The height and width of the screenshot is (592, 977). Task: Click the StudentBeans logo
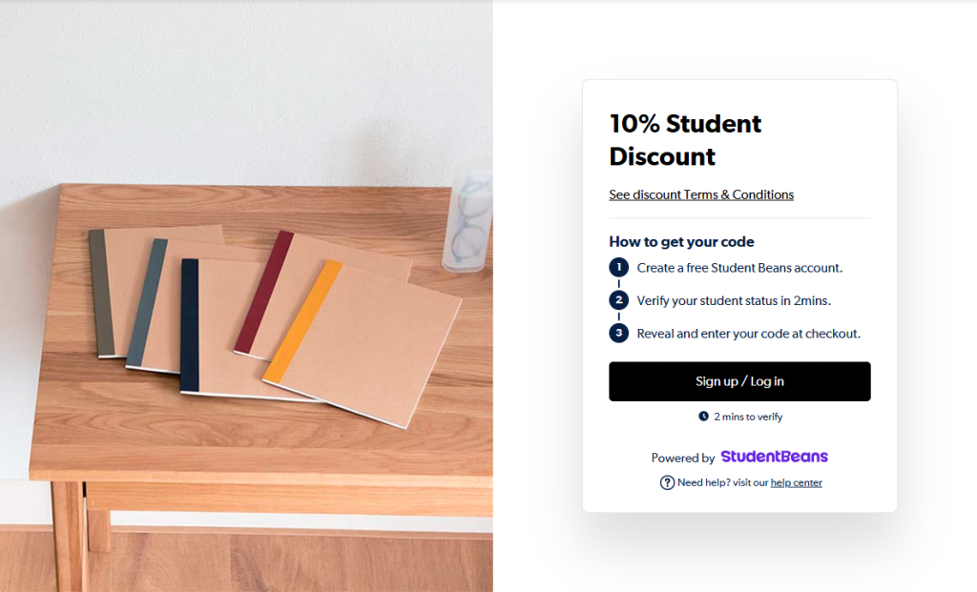point(774,457)
